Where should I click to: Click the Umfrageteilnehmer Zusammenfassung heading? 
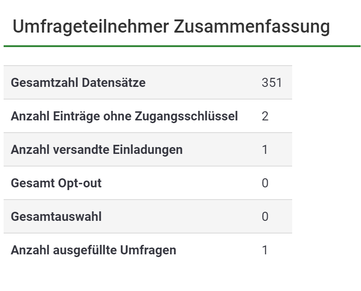click(171, 27)
